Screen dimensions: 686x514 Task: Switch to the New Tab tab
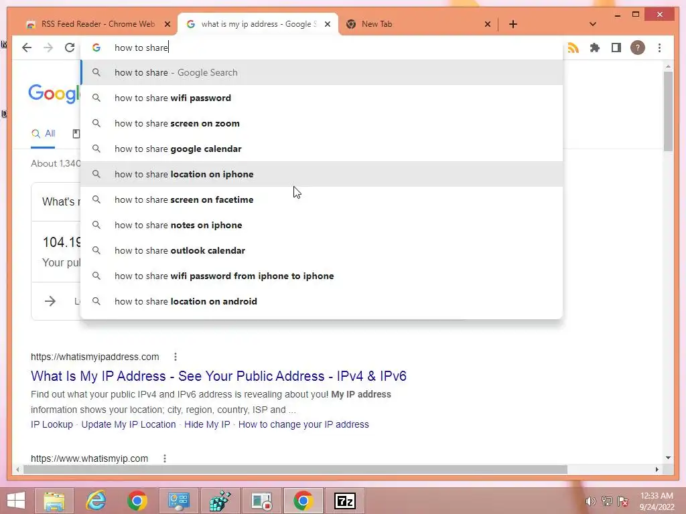(x=415, y=24)
